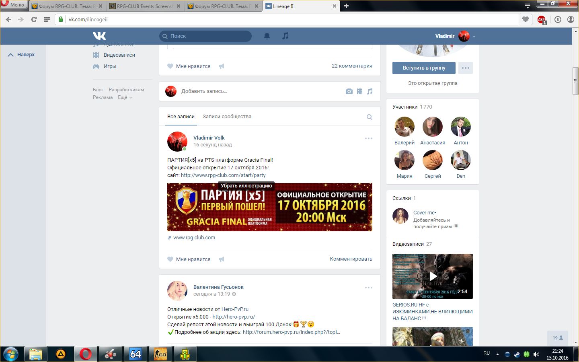The height and width of the screenshot is (362, 579).
Task: Open the 19 friends online chat widget
Action: point(558,338)
